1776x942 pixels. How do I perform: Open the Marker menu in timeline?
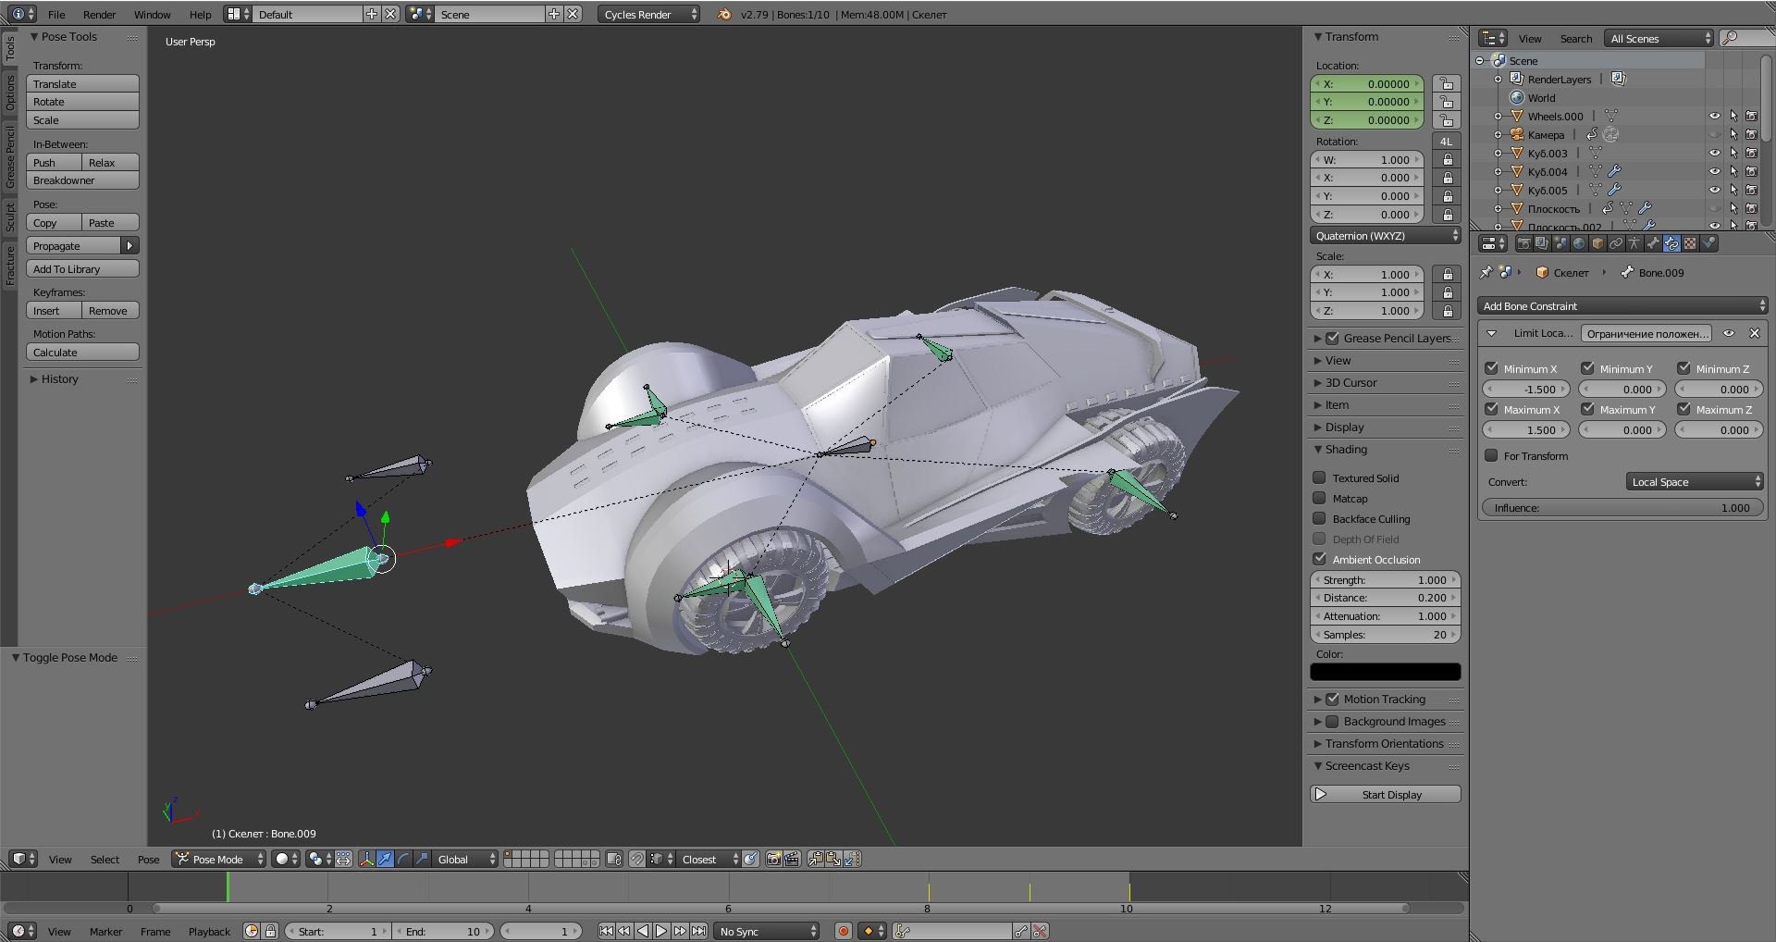(x=105, y=931)
